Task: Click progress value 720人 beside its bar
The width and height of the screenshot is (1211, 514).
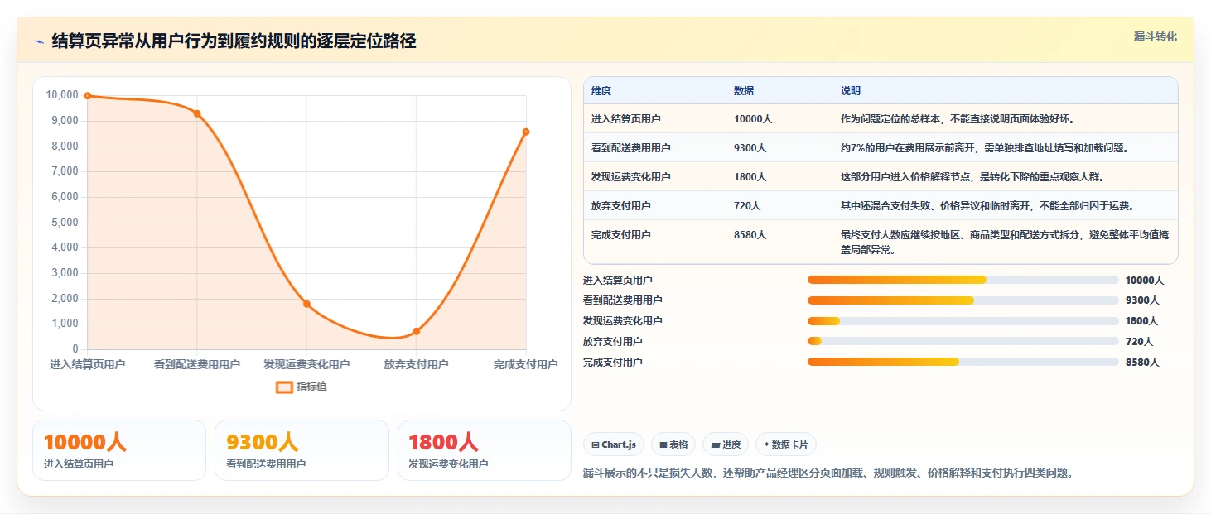Action: 1139,341
